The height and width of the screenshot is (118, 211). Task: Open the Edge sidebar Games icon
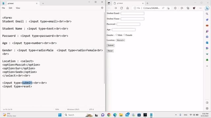(x=207, y=31)
